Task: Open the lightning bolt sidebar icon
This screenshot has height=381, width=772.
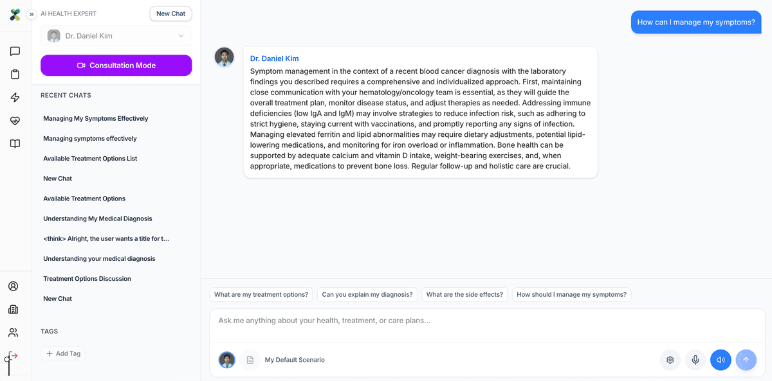Action: tap(15, 98)
